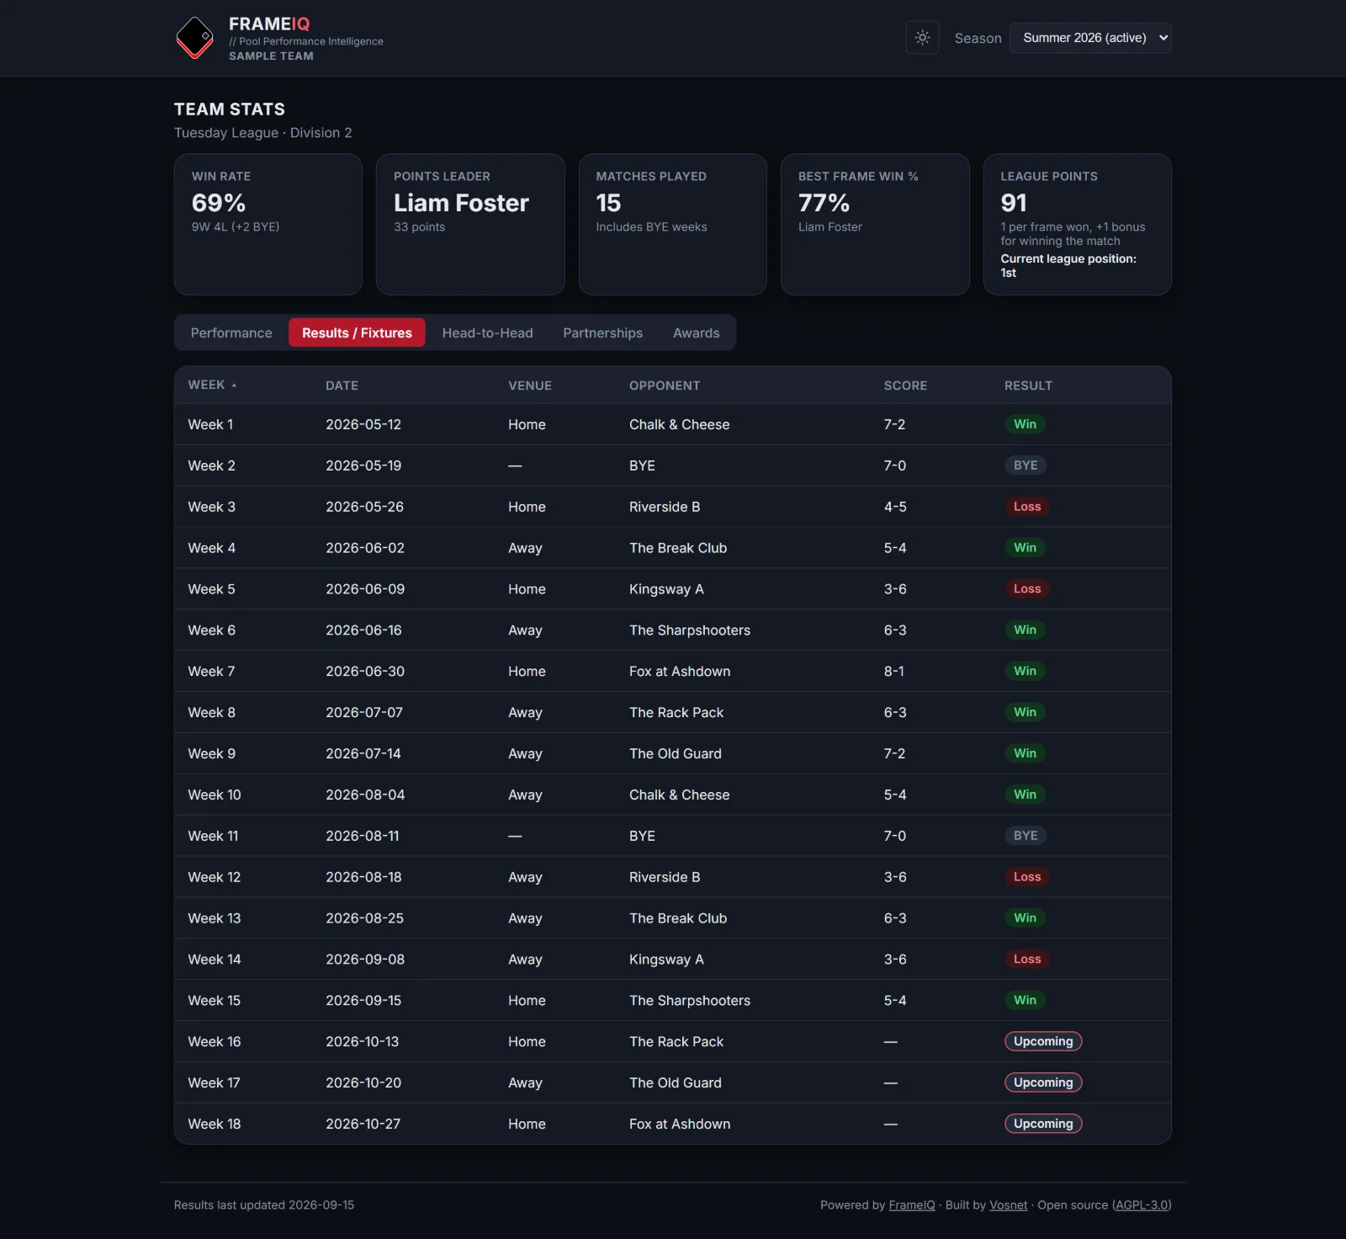This screenshot has width=1346, height=1239.
Task: Sort by the DATE column header
Action: [342, 386]
